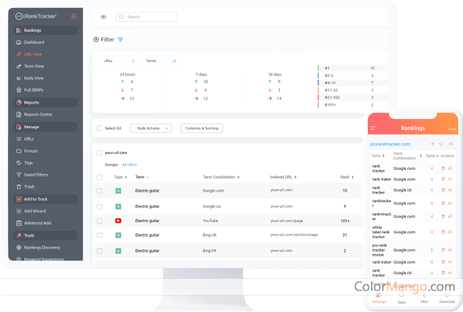The image size is (463, 312).
Task: Click the add Filter plus icon
Action: [96, 40]
